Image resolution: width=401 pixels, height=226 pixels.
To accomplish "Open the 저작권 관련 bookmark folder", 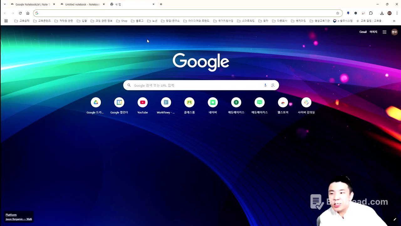I will (x=64, y=21).
